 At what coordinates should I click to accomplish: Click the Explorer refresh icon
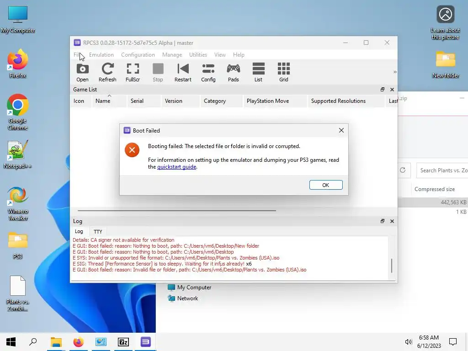(403, 170)
